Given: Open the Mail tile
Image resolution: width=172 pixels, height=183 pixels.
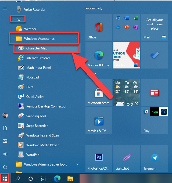Looking at the screenshot, I should tap(155, 27).
